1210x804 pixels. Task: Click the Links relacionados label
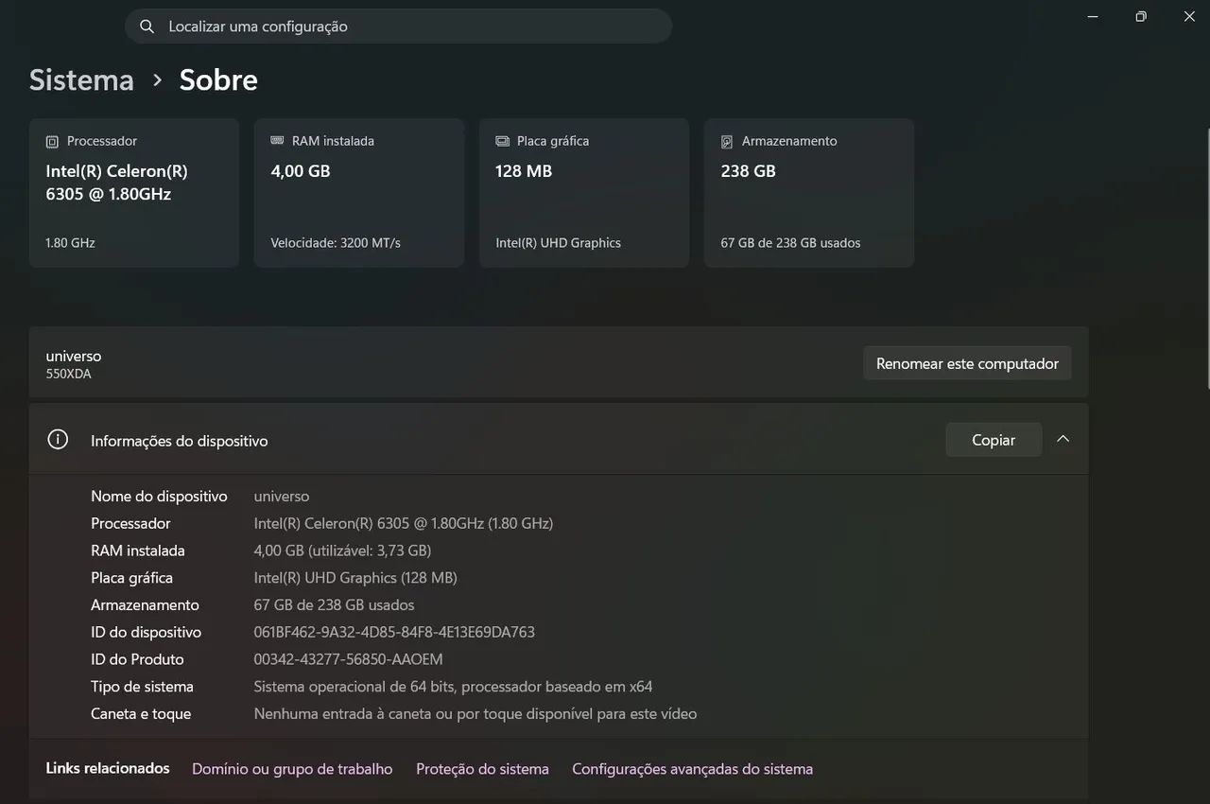point(108,768)
